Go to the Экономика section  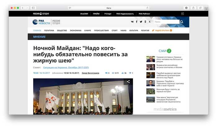[76, 31]
